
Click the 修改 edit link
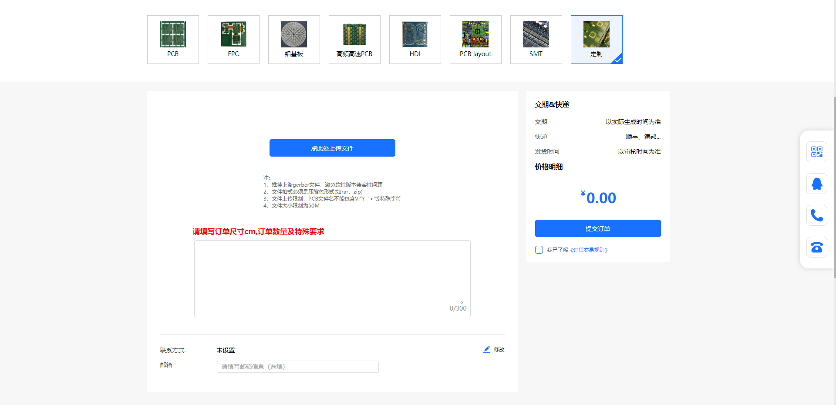pos(499,349)
